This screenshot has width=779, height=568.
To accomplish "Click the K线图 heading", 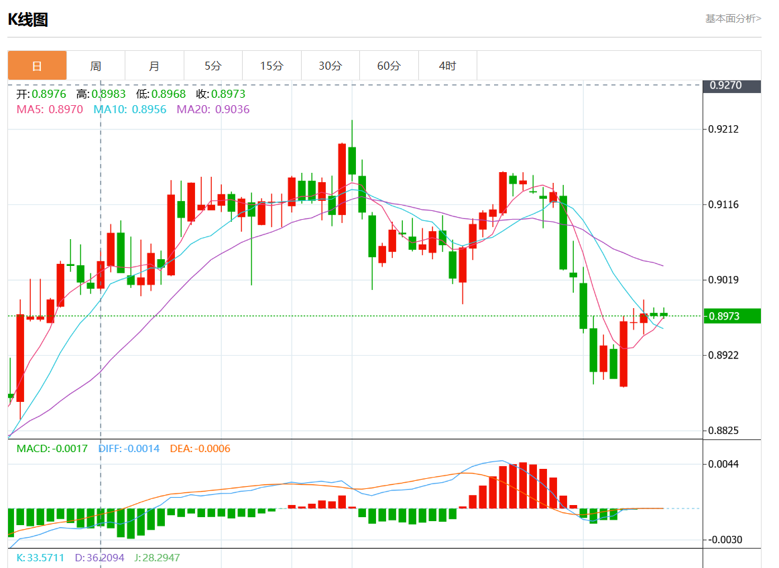I will click(28, 19).
